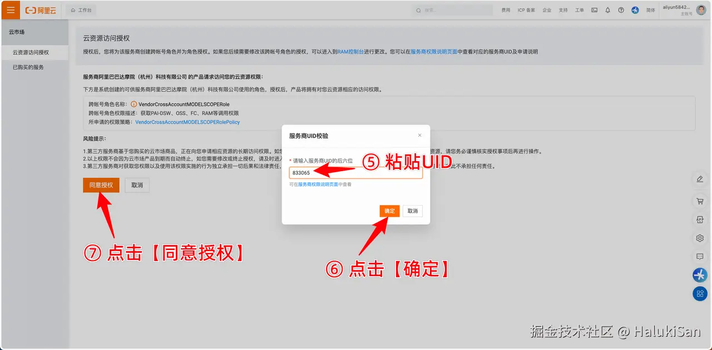Viewport: 712px width, 350px height.
Task: Open the chat feedback floating icon
Action: (x=700, y=257)
